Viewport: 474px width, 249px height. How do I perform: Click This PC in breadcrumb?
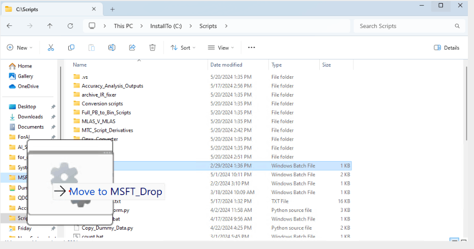[123, 26]
